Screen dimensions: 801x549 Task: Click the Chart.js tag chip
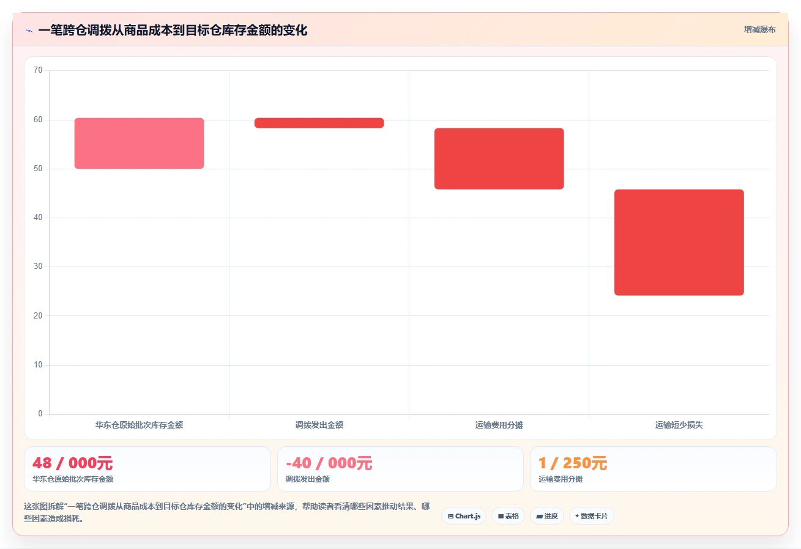[464, 516]
